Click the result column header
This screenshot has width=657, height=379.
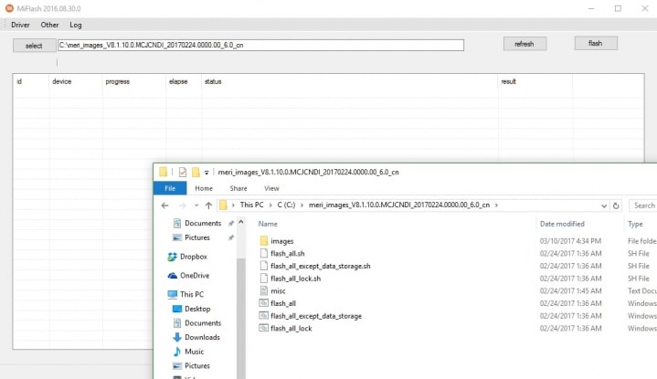coord(508,81)
